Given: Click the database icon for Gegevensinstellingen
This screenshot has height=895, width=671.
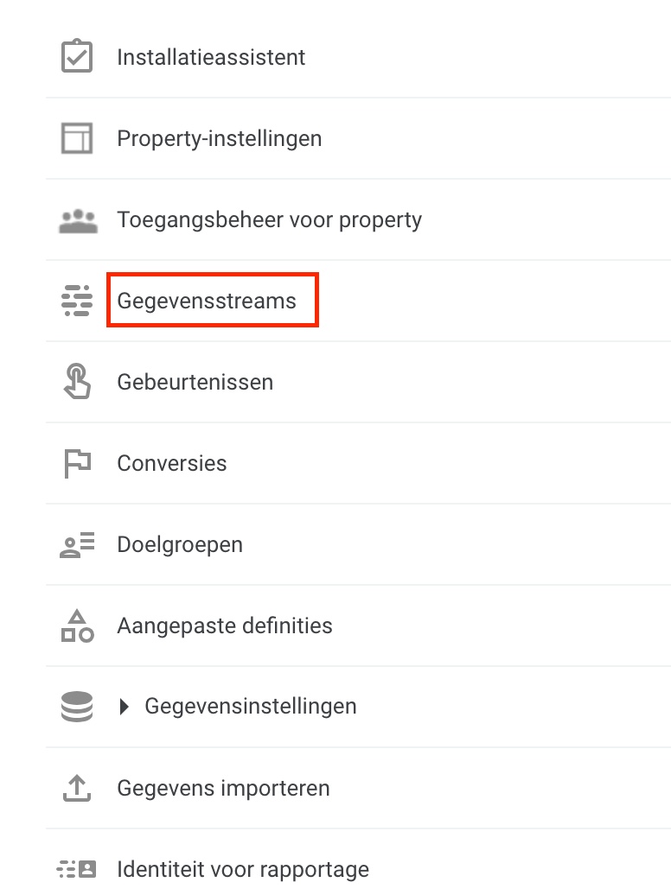Looking at the screenshot, I should pos(77,706).
